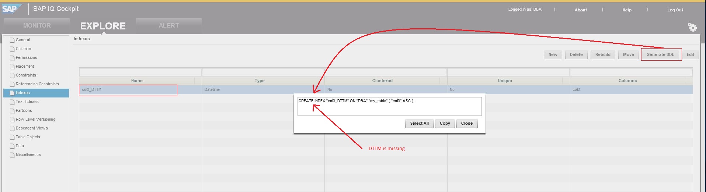Click the 'Logged in as: DBA' text
This screenshot has height=192, width=706.
point(525,10)
